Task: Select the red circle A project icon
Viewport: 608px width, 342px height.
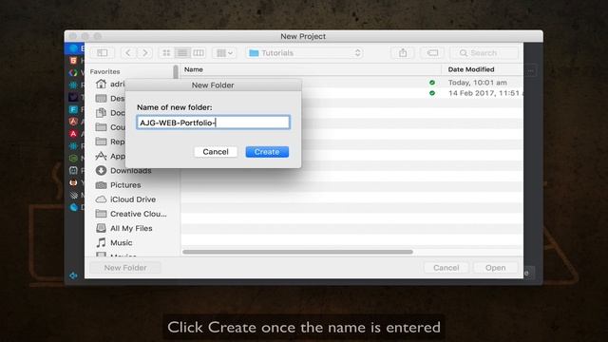Action: click(73, 134)
